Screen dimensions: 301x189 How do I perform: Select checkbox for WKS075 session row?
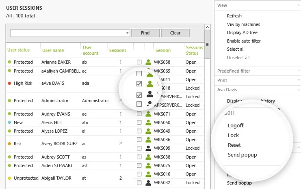pyautogui.click(x=139, y=165)
